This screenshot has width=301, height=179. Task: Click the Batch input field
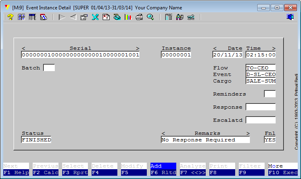[x=49, y=68]
